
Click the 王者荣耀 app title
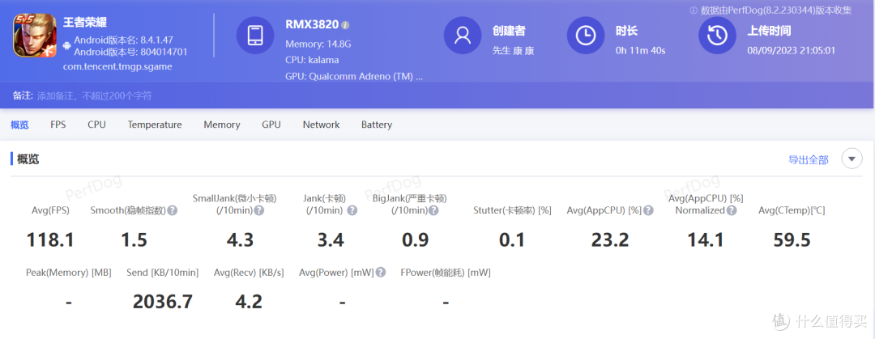click(x=85, y=23)
